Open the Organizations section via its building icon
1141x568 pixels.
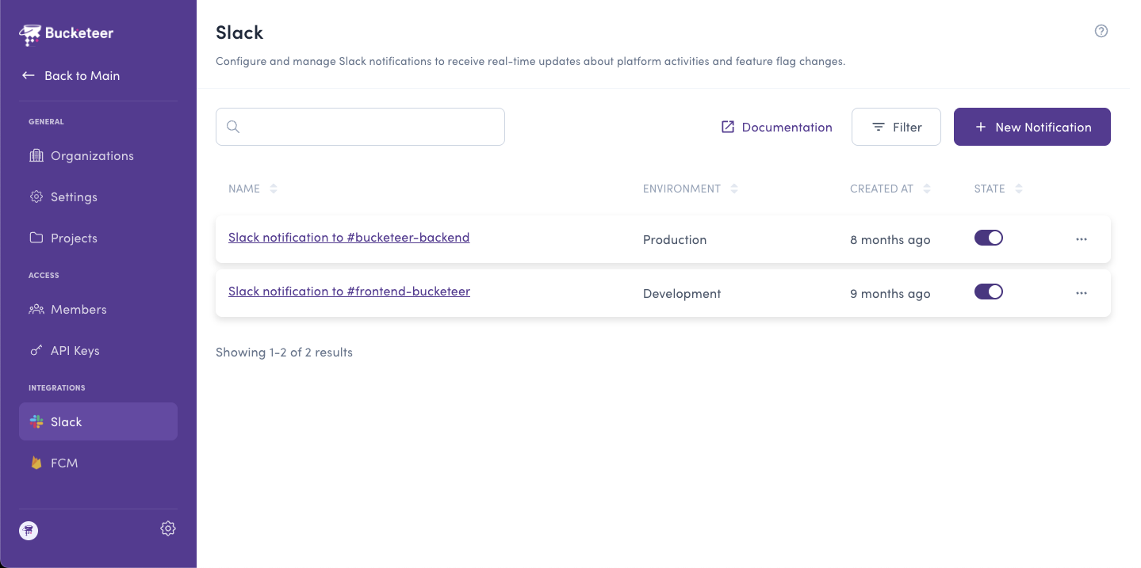[36, 155]
